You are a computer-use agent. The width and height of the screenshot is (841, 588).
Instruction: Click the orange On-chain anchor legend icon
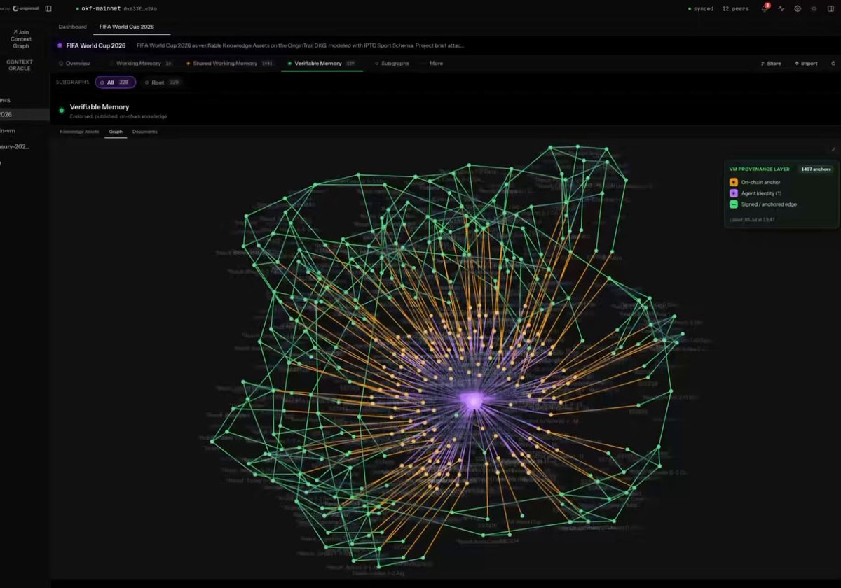[x=734, y=182]
